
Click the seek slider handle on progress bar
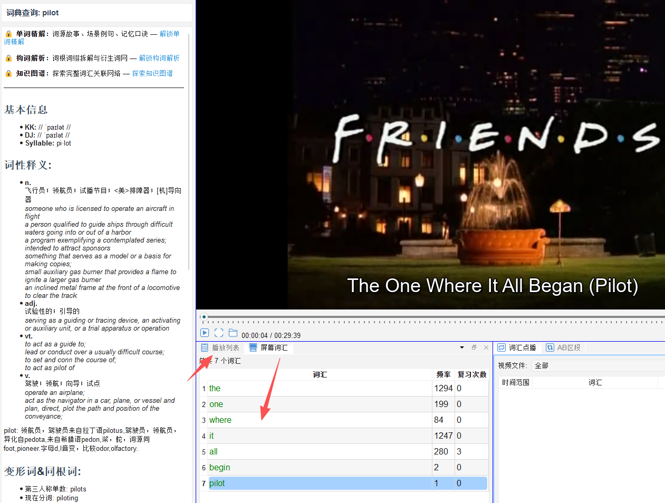tap(204, 317)
